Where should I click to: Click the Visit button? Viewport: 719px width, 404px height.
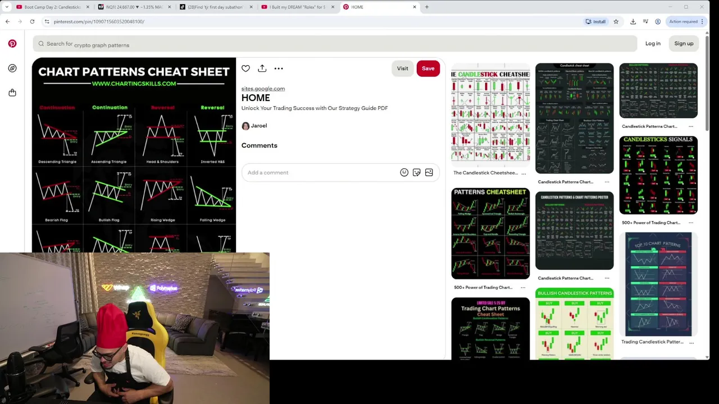402,68
